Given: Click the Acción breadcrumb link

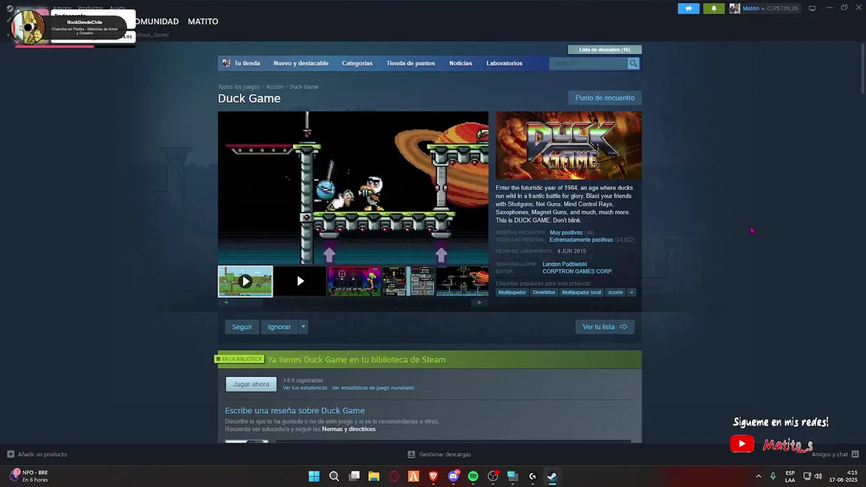Looking at the screenshot, I should [275, 87].
